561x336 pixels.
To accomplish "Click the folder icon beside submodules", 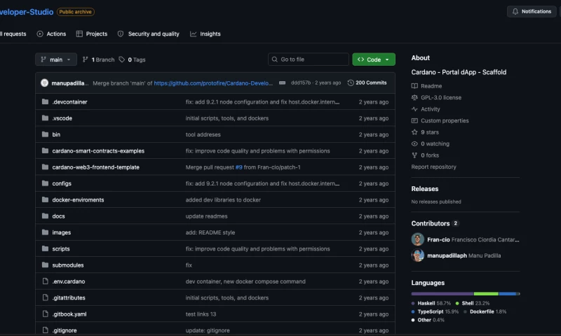I will point(45,265).
